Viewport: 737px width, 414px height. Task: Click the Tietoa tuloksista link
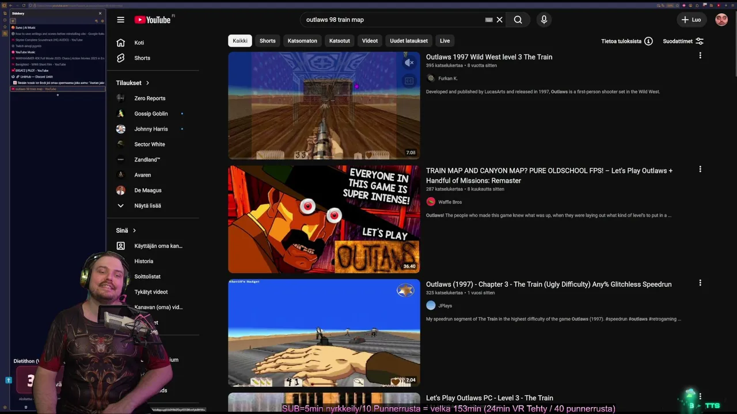click(621, 41)
